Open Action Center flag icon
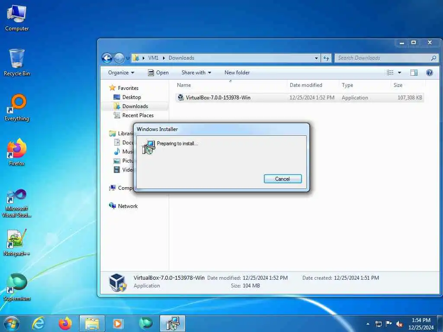443x332 pixels. (389, 324)
